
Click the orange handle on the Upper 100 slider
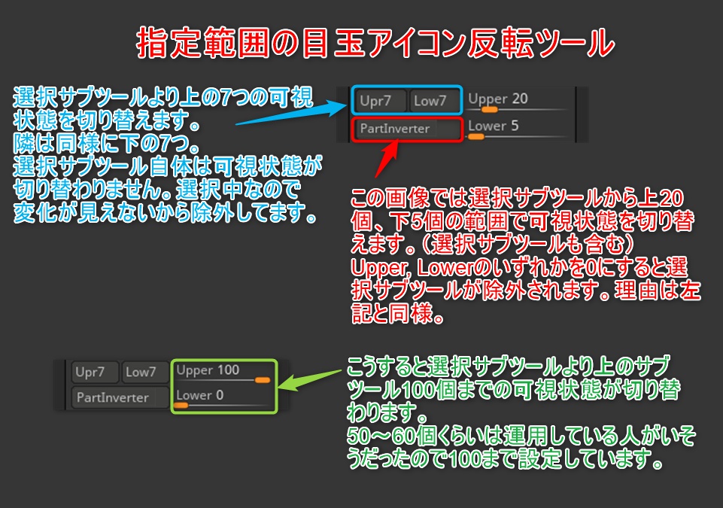pyautogui.click(x=262, y=380)
